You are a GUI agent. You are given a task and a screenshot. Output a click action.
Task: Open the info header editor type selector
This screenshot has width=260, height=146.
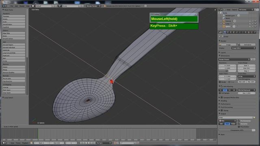pos(4,6)
